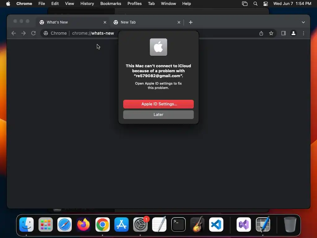The height and width of the screenshot is (238, 317).
Task: Close the New Tab tab
Action: coord(179,22)
